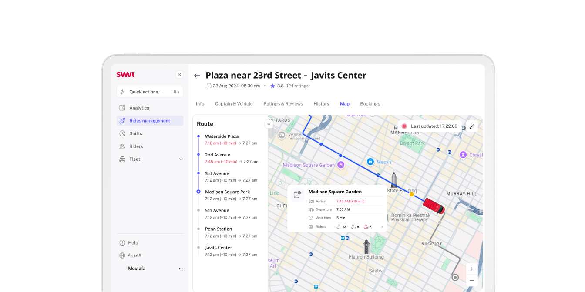The image size is (585, 292).
Task: Click the Help question mark icon
Action: click(122, 243)
